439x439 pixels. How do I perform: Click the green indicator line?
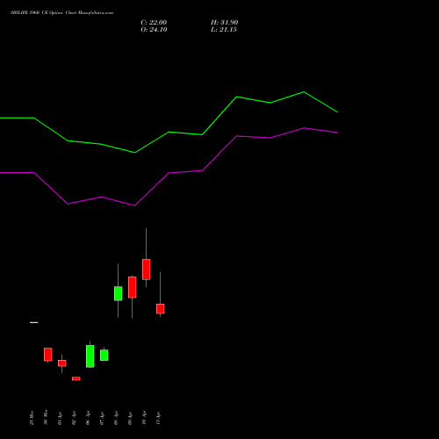point(169,132)
